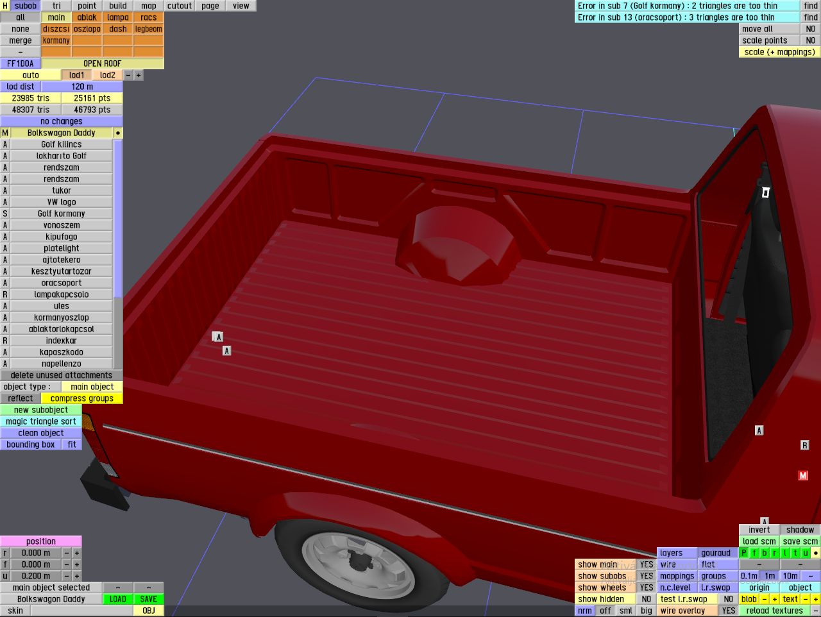
Task: Select the orange lampa layer cell
Action: click(118, 17)
